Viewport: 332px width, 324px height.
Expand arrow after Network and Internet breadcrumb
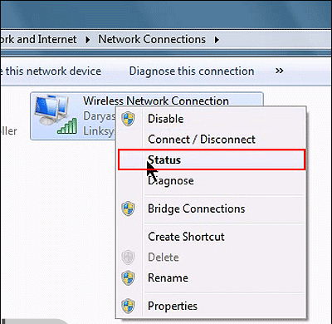coord(88,40)
